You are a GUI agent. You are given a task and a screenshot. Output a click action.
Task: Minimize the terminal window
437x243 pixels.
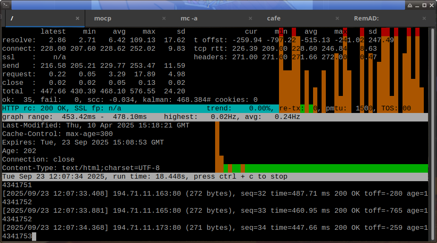pyautogui.click(x=417, y=5)
